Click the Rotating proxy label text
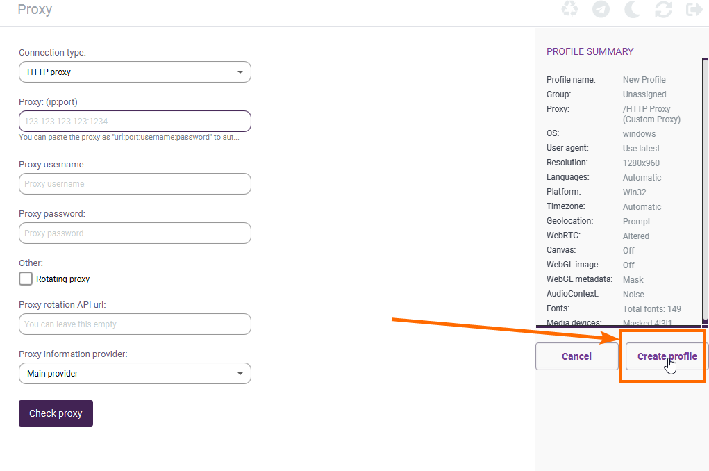709x471 pixels. click(63, 279)
